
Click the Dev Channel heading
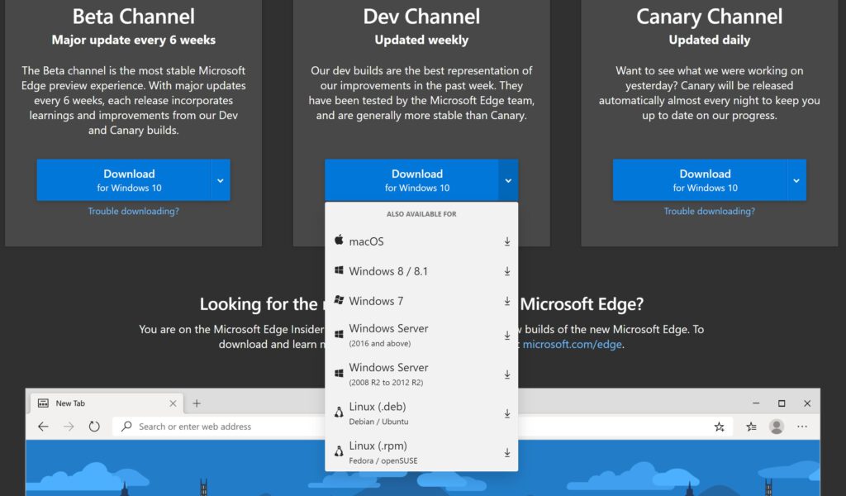tap(421, 17)
